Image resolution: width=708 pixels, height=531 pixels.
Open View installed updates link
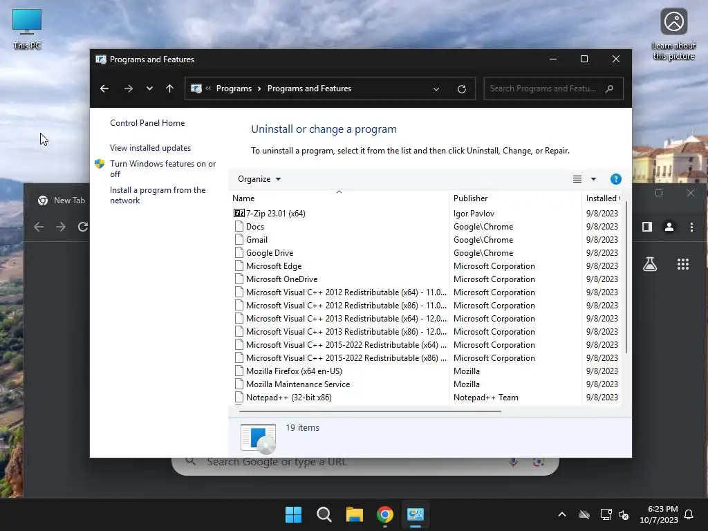pos(150,148)
